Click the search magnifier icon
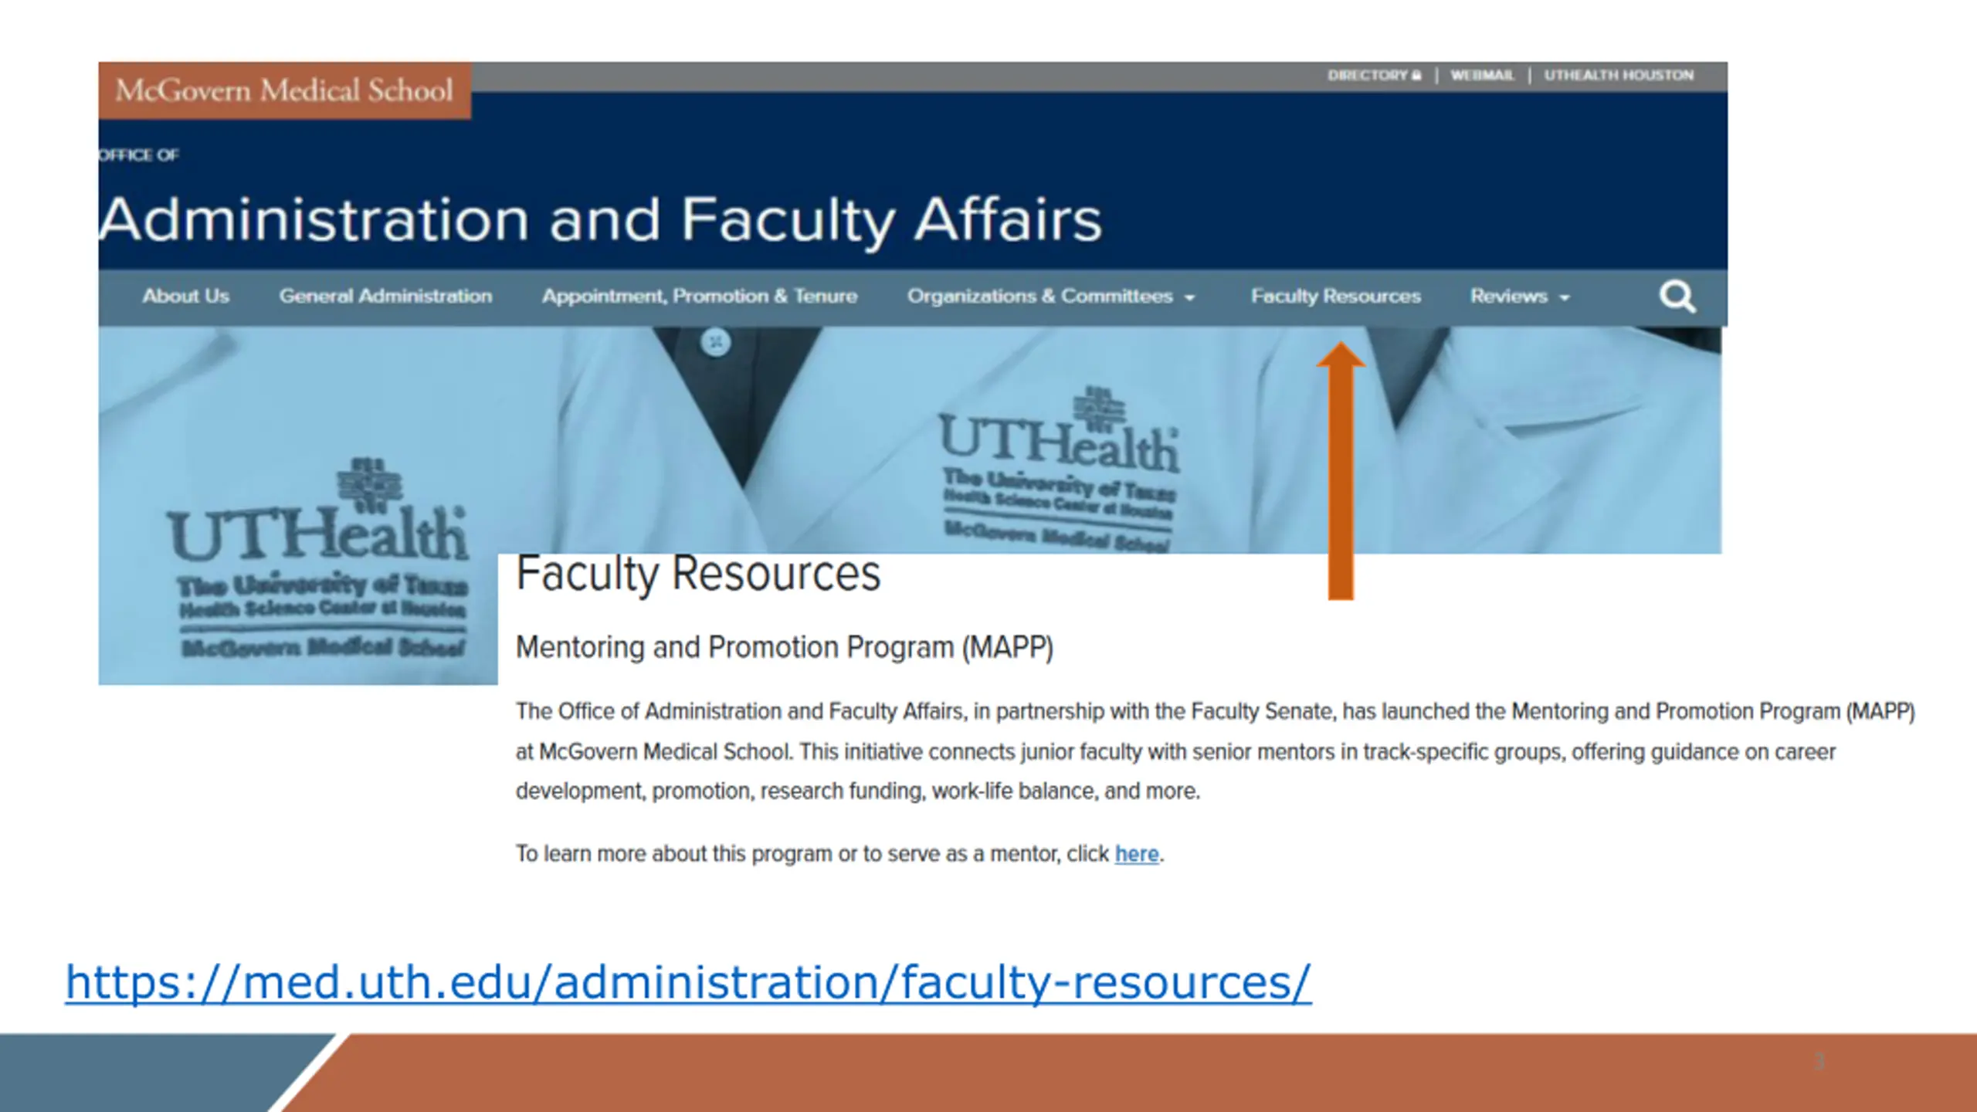 (1677, 297)
